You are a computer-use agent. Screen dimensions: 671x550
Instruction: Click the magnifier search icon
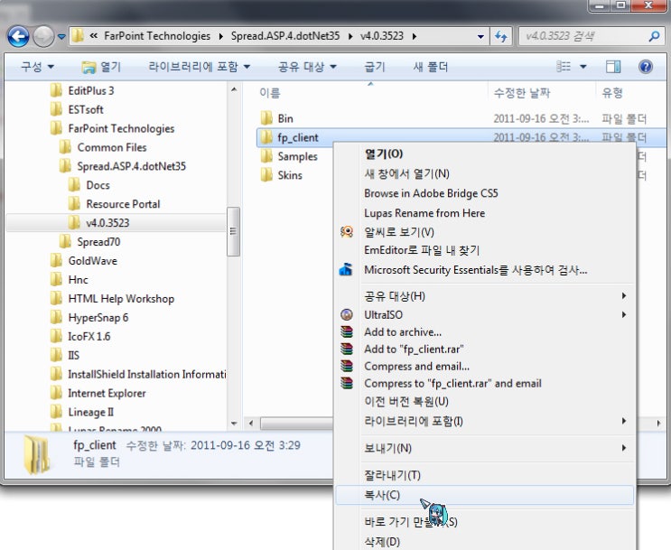pos(654,36)
